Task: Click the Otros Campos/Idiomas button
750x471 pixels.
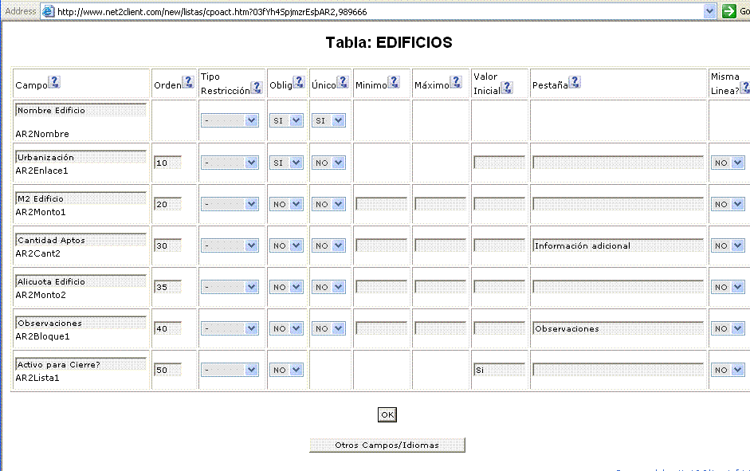Action: point(387,445)
